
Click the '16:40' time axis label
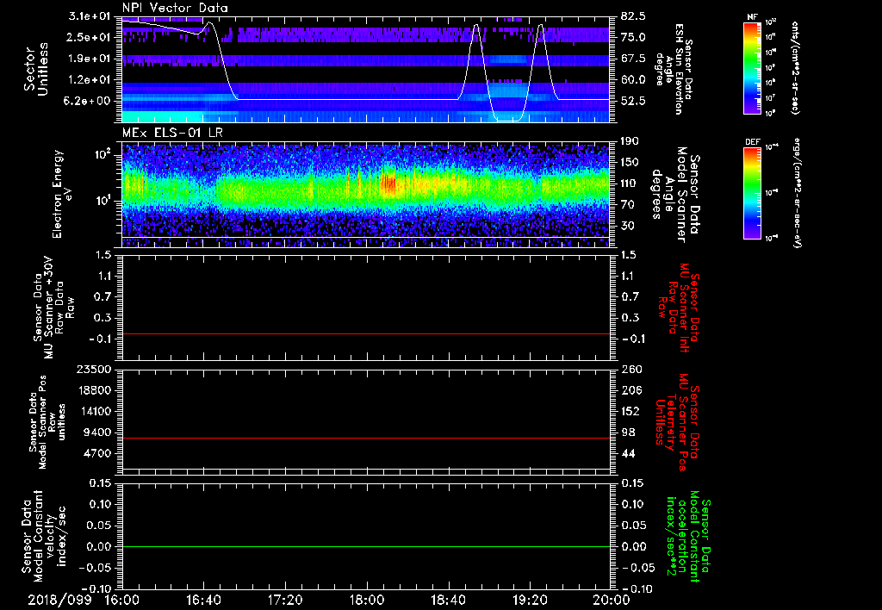[x=203, y=600]
